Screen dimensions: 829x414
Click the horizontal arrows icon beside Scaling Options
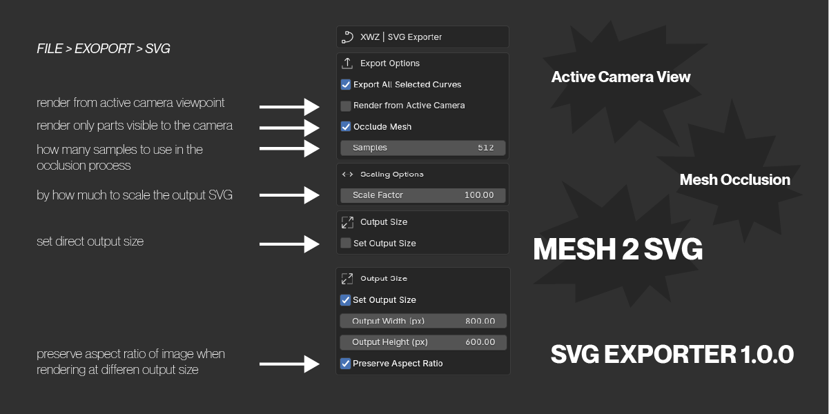[x=349, y=174]
